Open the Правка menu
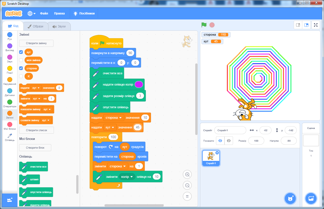This screenshot has width=324, height=209. pyautogui.click(x=59, y=13)
